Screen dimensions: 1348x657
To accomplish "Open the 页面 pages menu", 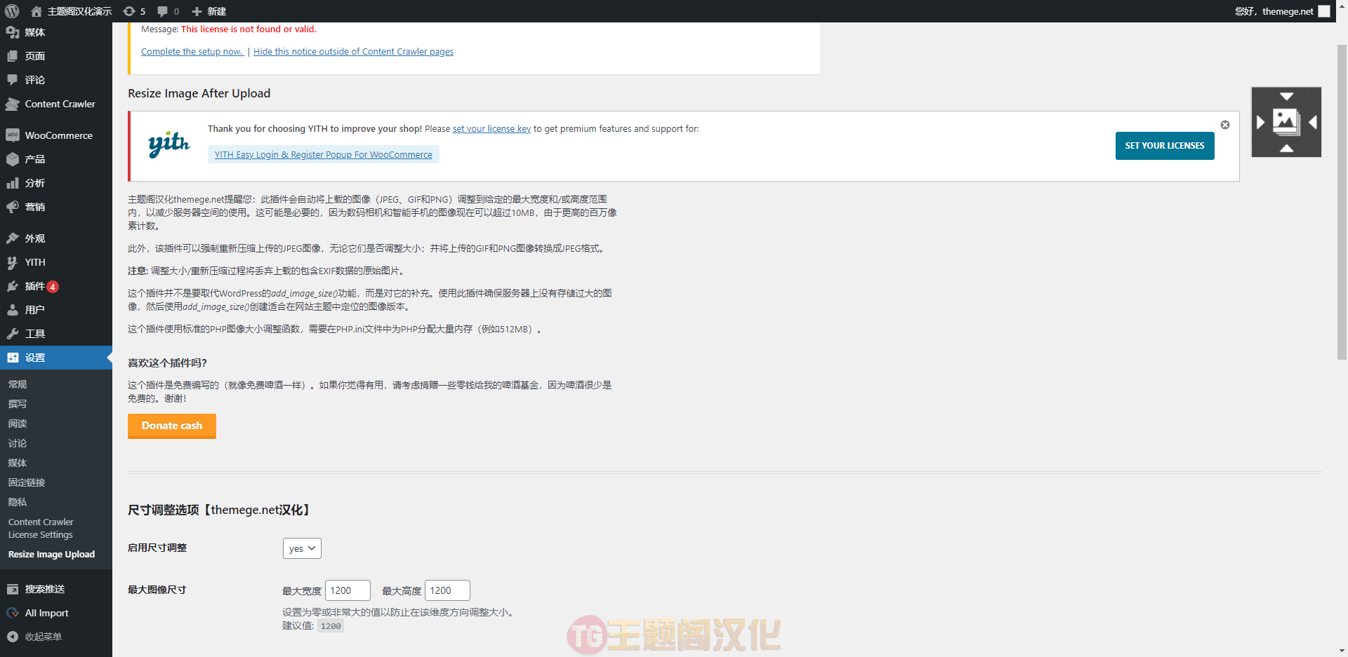I will [x=56, y=56].
